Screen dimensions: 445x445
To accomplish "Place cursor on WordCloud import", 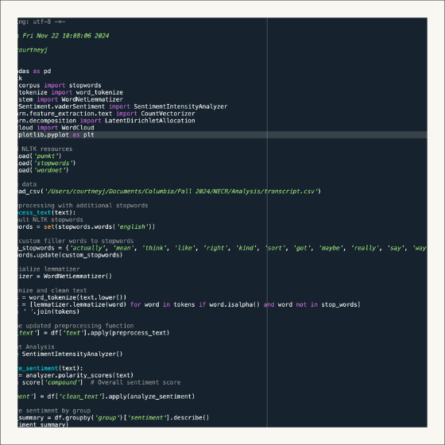I will point(78,128).
